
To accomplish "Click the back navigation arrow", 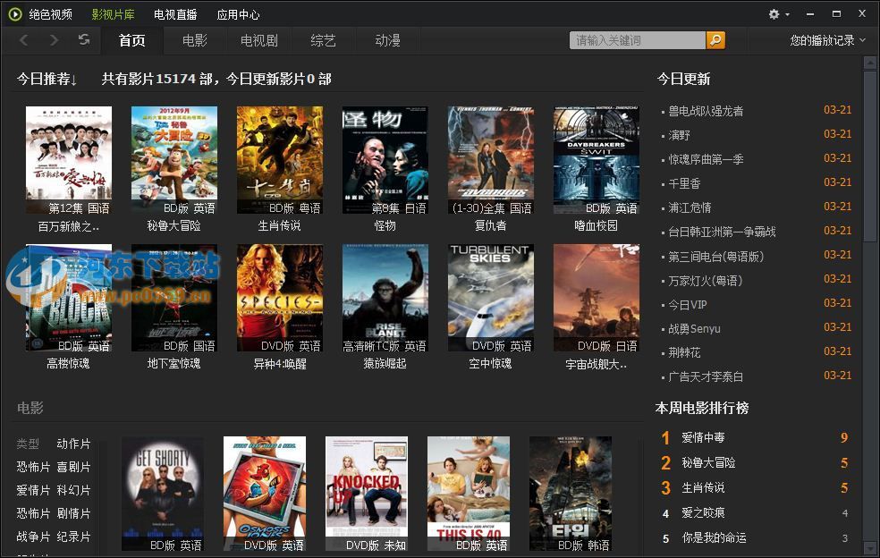I will click(x=23, y=40).
